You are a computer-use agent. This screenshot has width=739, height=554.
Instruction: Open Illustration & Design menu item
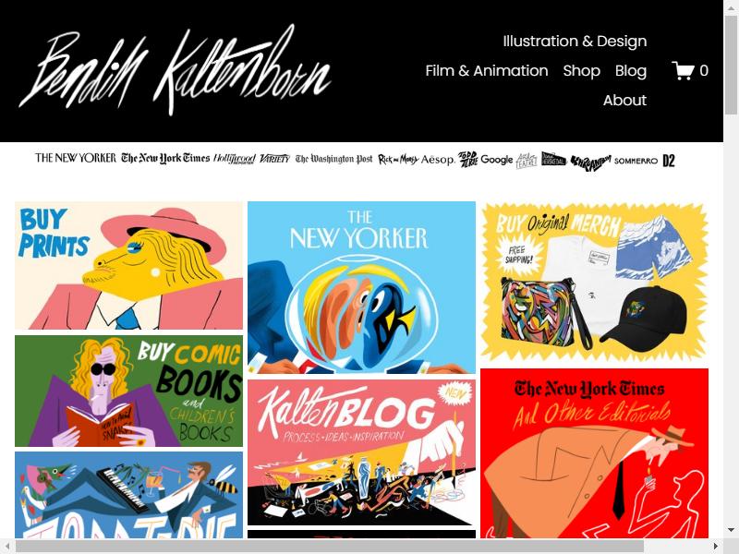coord(575,41)
